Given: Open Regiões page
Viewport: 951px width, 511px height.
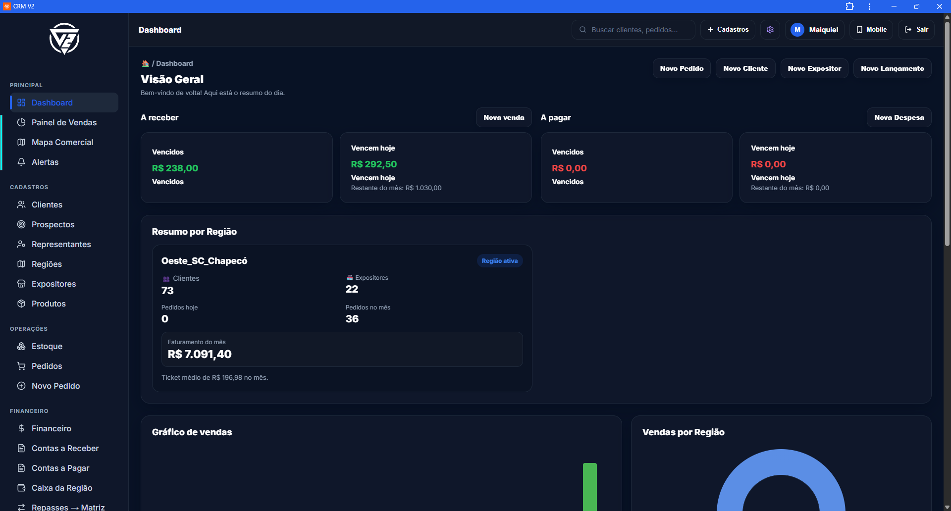Looking at the screenshot, I should click(64, 264).
